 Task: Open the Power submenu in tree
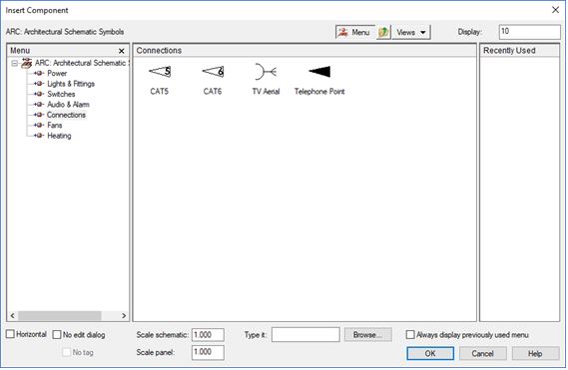coord(57,73)
